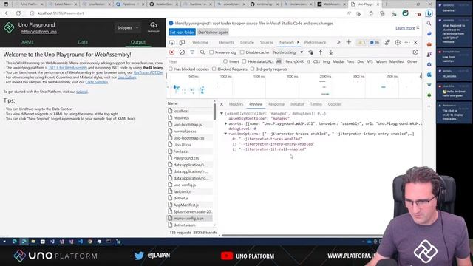The image size is (473, 266).
Task: Open network search magnifier
Action: [203, 52]
